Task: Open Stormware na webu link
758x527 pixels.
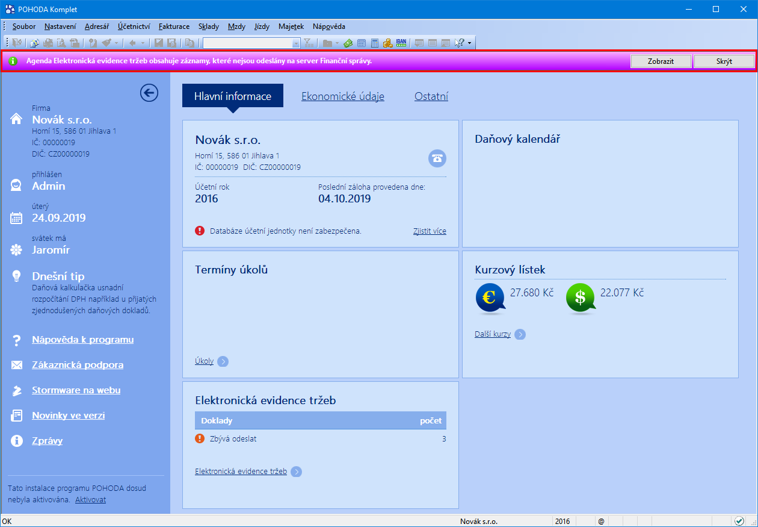Action: (76, 390)
